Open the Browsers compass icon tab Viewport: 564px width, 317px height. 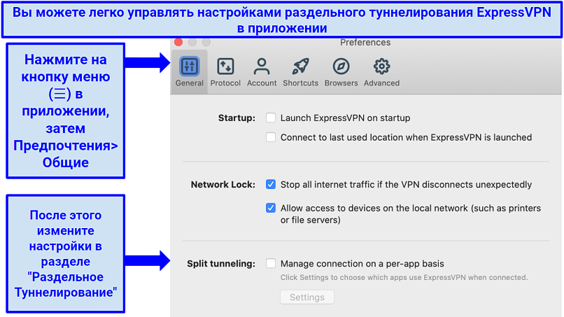point(341,72)
